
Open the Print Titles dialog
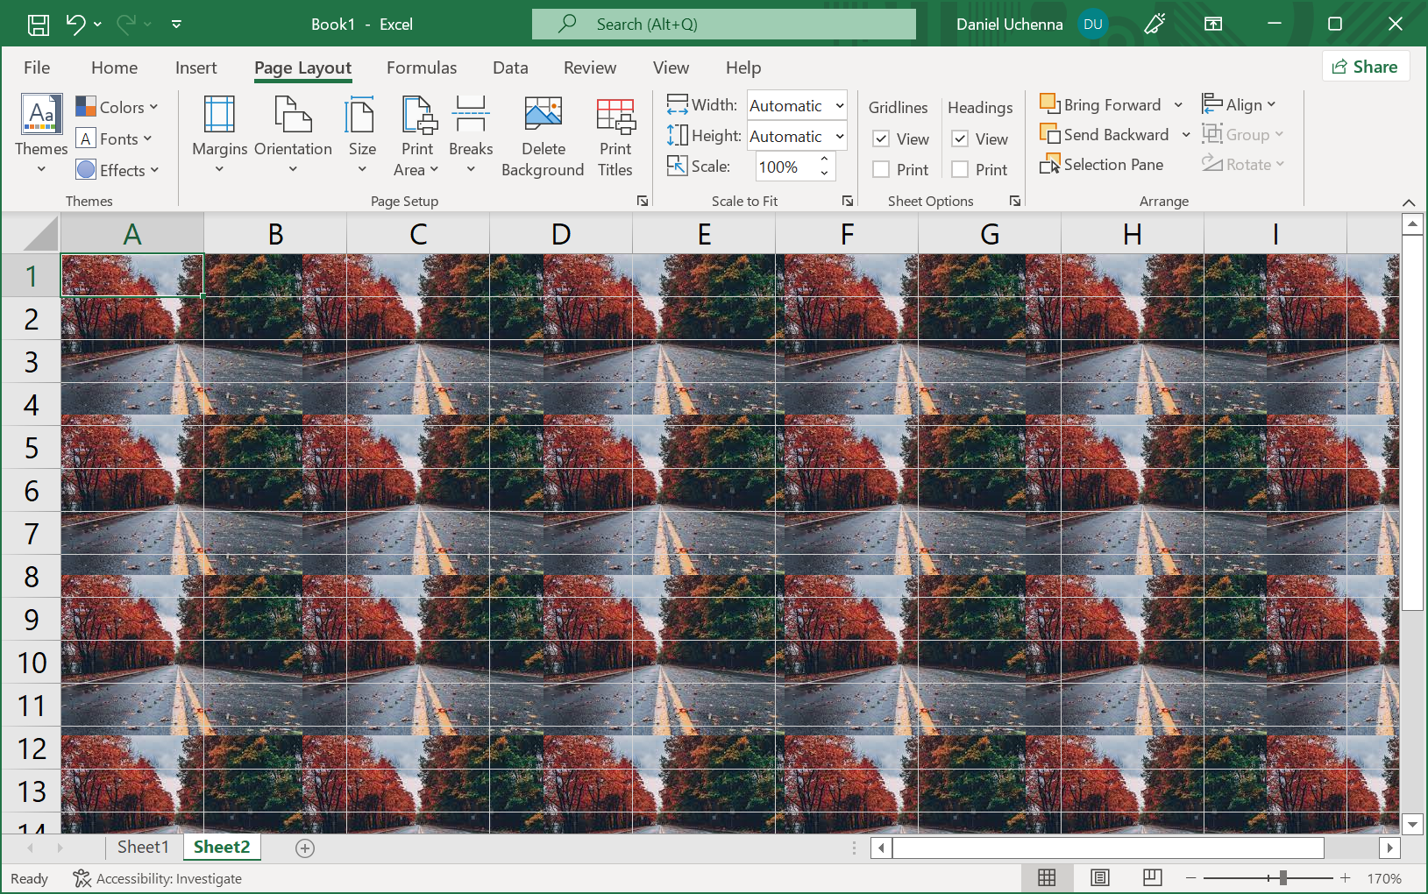[x=615, y=137]
